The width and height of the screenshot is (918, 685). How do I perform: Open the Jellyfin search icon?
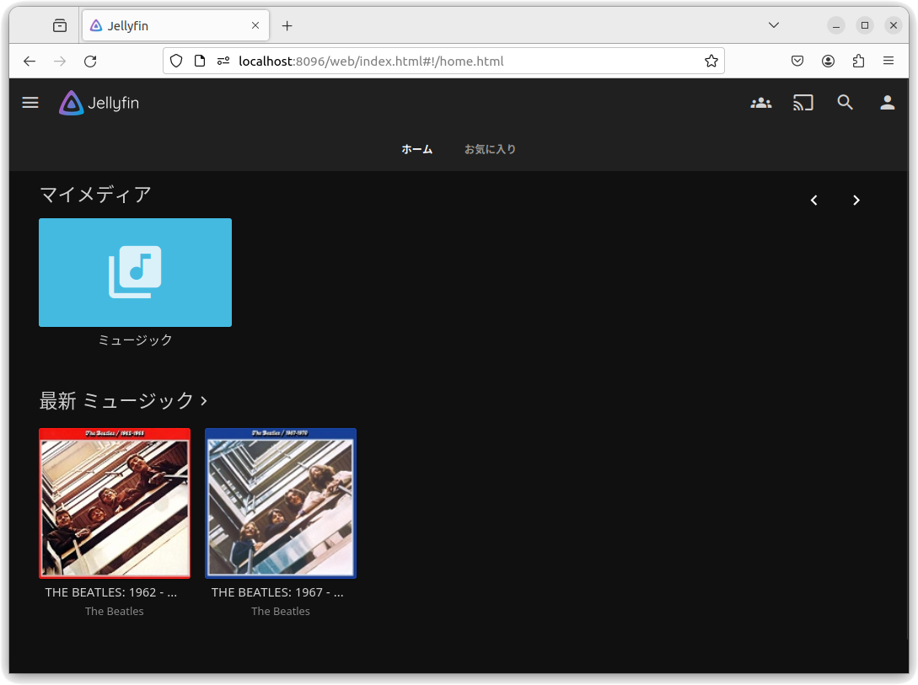pyautogui.click(x=845, y=103)
